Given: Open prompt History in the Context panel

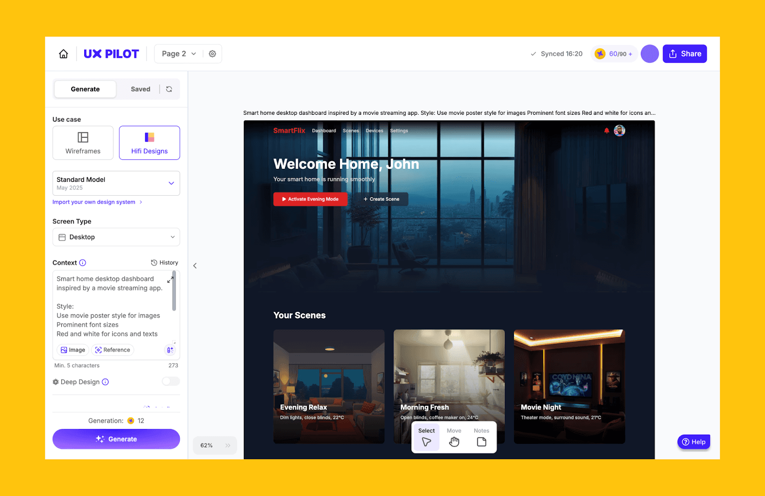Looking at the screenshot, I should [x=164, y=262].
